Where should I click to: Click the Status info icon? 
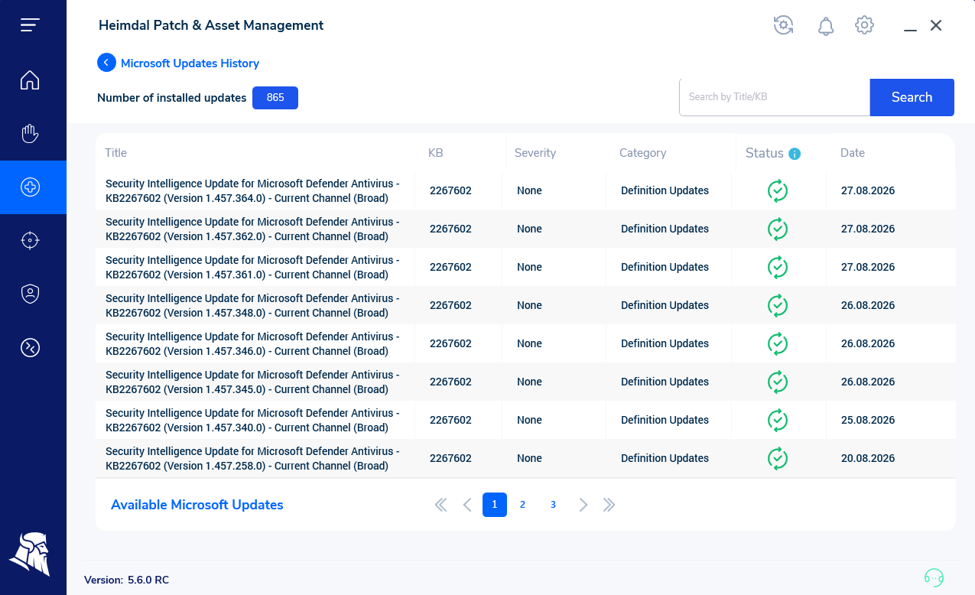[x=795, y=154]
